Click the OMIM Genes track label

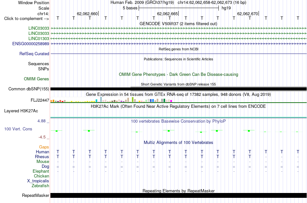[x=37, y=79]
